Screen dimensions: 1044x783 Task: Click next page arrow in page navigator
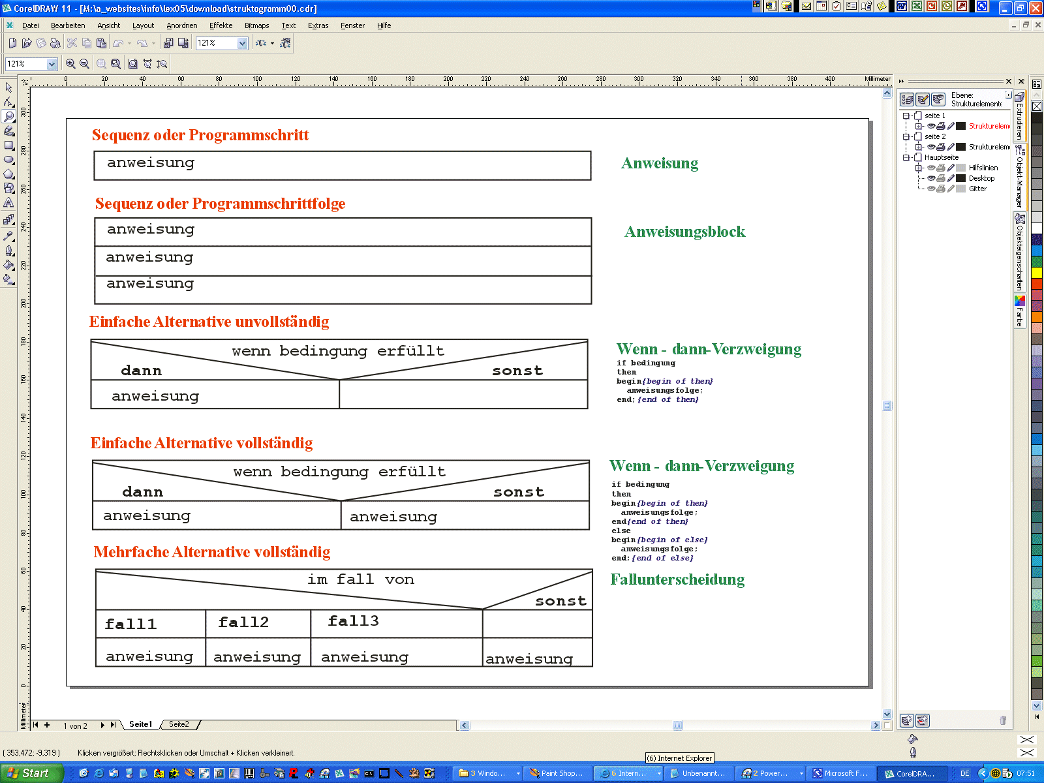(102, 725)
